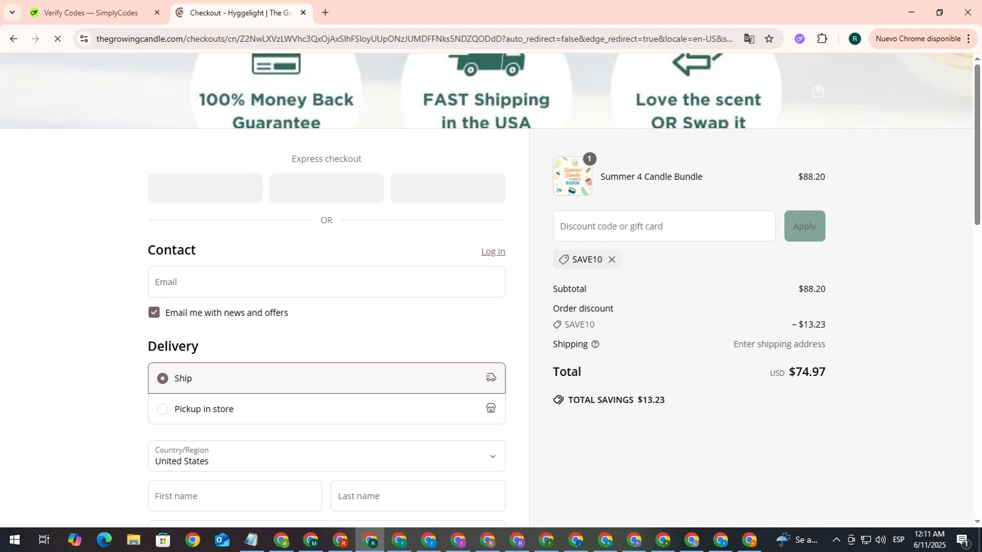Click the Summer 4 Candle Bundle thumbnail

tap(572, 176)
